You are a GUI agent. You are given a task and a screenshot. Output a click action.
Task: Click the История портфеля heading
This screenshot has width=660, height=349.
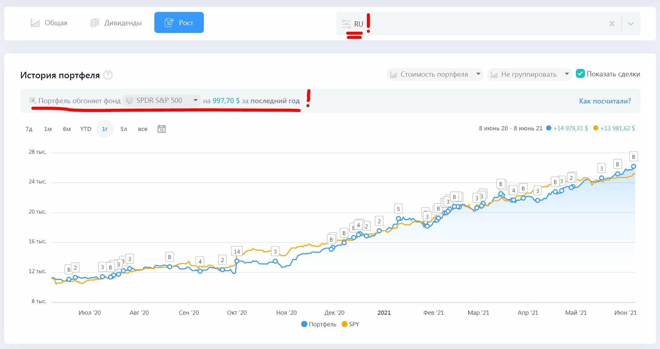point(60,75)
